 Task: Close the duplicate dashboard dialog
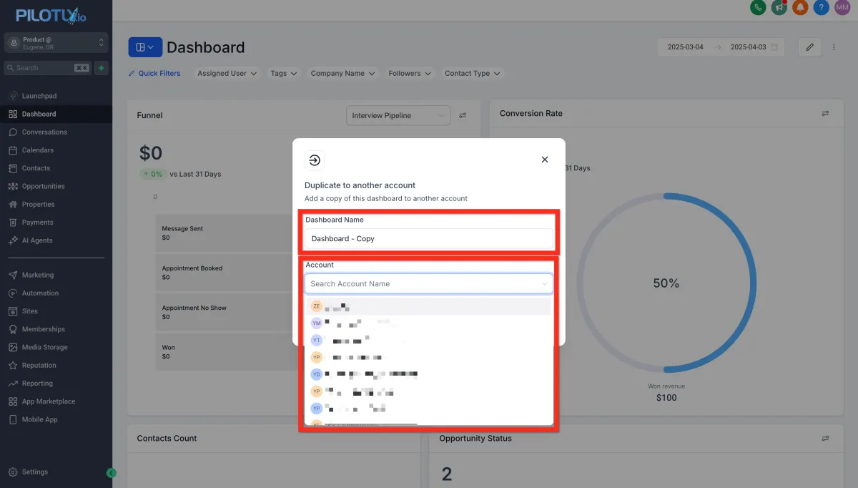pyautogui.click(x=545, y=160)
